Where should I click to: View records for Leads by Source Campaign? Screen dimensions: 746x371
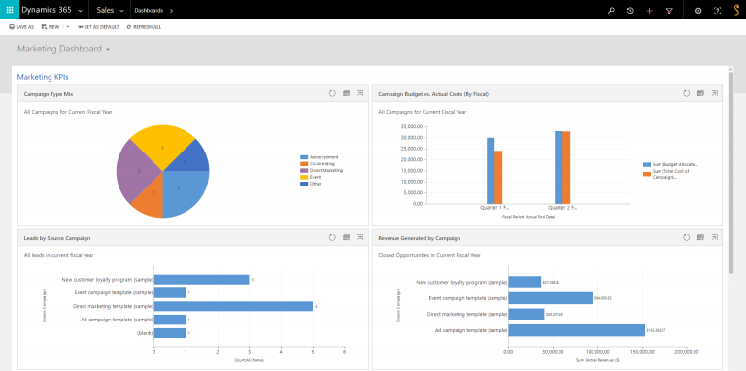[x=347, y=237]
